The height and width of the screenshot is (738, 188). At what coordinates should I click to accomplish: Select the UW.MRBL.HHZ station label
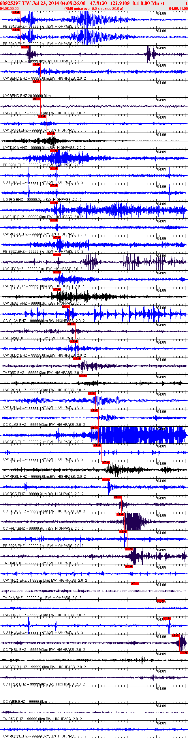[44, 477]
